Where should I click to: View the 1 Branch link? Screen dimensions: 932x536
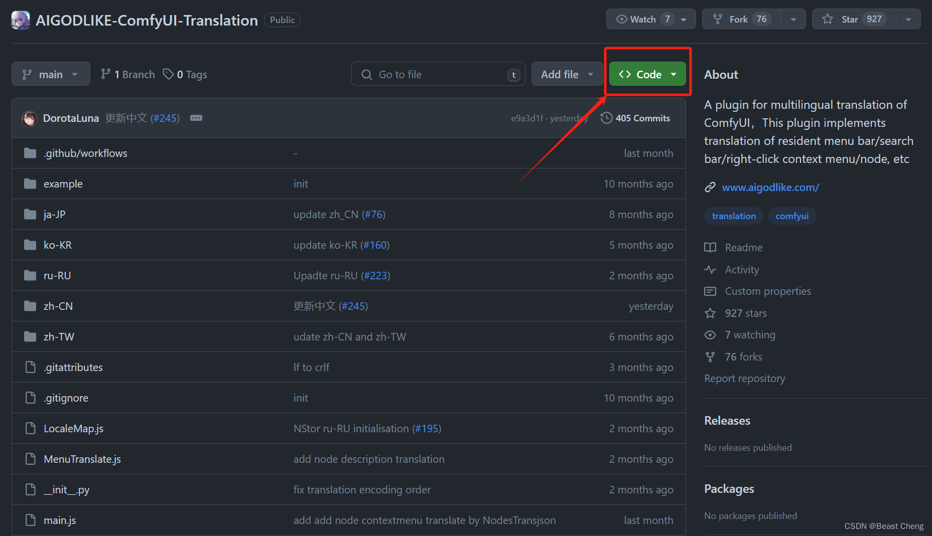pos(128,74)
